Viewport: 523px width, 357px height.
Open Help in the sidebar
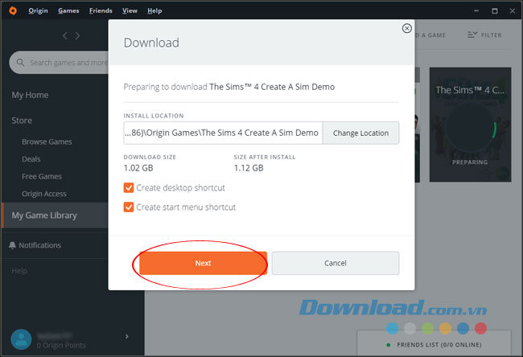(19, 271)
